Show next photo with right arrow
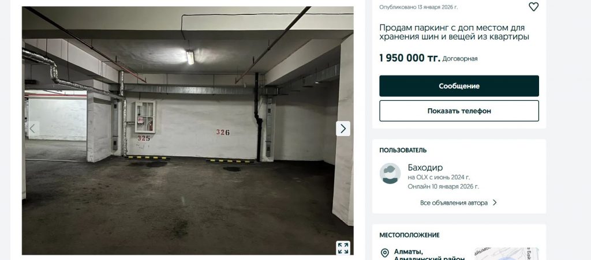Viewport: 591px width, 260px height. click(x=343, y=129)
